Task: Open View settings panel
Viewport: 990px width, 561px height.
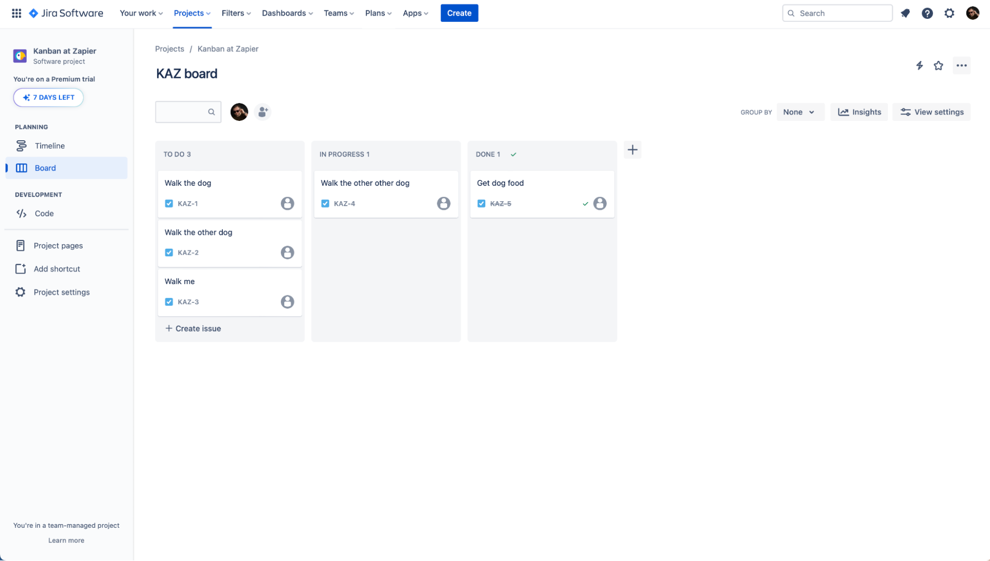Action: pos(932,112)
